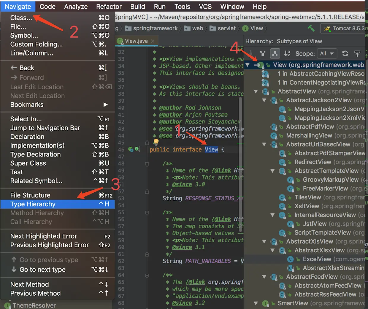368x309 pixels.
Task: Click the servlet breadcrumb in navigation bar
Action: coord(226,28)
